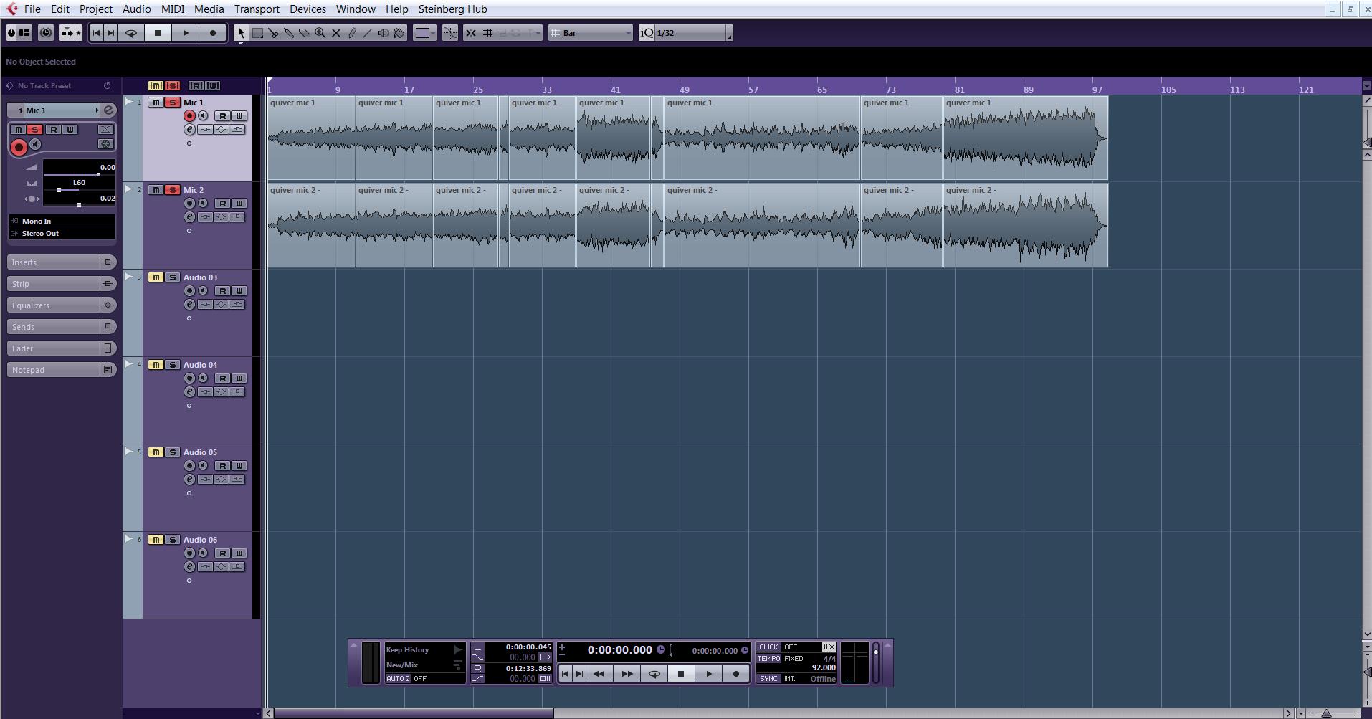
Task: Click the toolbar Play button
Action: 186,33
